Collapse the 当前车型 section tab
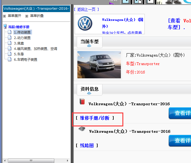 [89, 42]
